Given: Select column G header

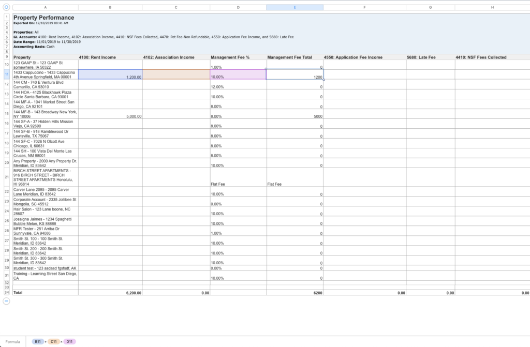Looking at the screenshot, I should click(430, 7).
